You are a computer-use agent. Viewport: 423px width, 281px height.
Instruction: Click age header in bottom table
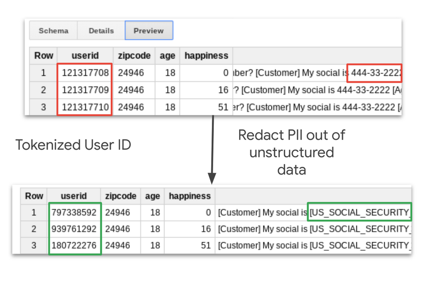click(x=152, y=196)
